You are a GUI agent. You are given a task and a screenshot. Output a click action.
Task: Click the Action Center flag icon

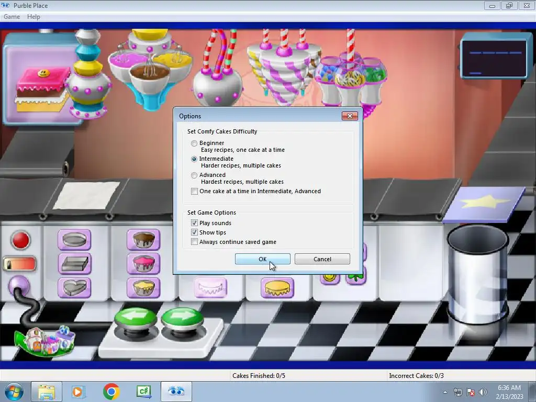click(x=471, y=392)
